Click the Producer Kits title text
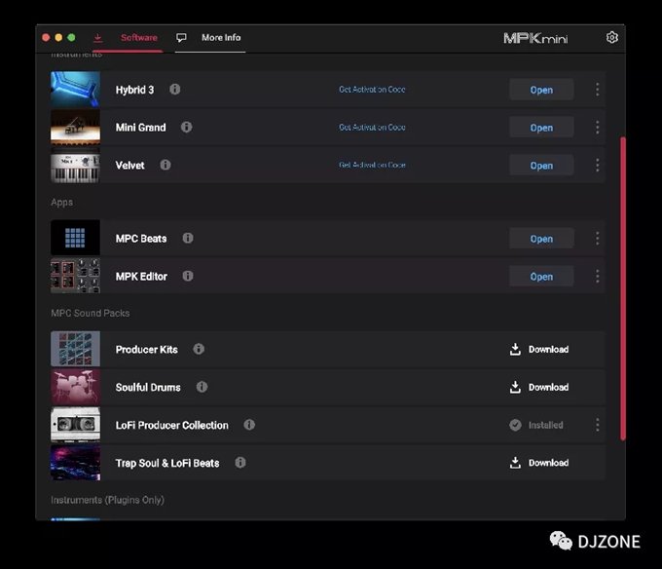 coord(146,350)
